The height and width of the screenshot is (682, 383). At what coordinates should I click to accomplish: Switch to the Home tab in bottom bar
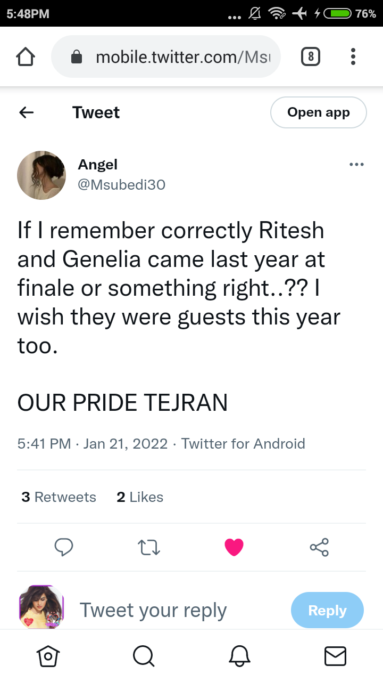point(48,656)
